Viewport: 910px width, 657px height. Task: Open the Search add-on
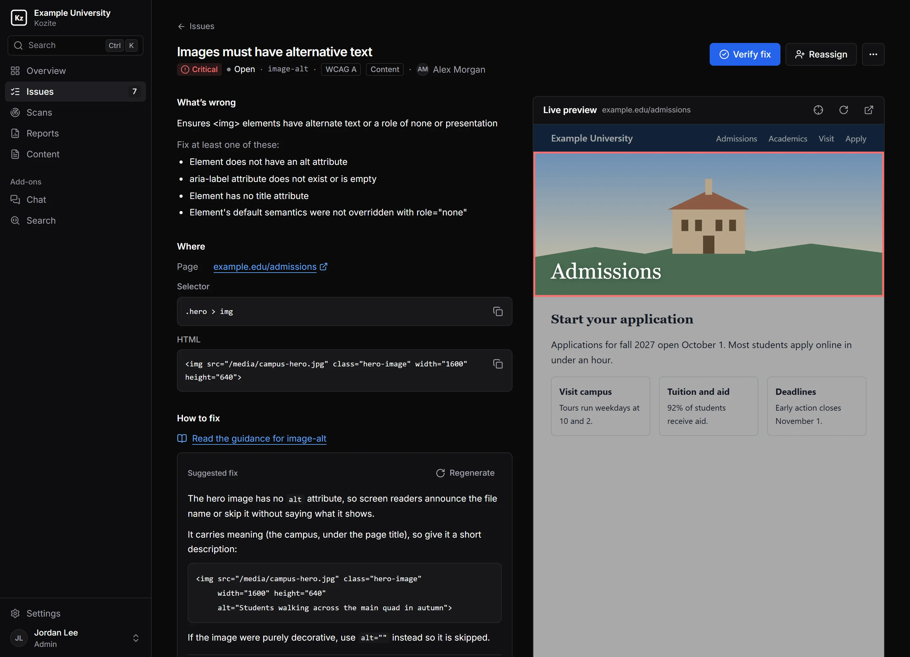point(76,220)
